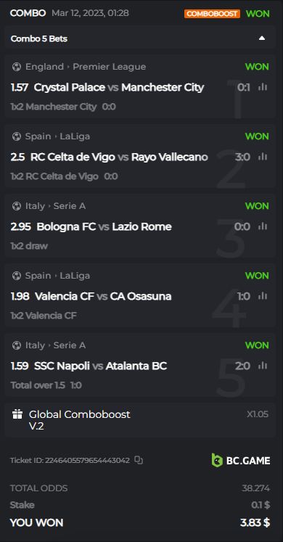Select the Ticket ID number text

point(87,461)
